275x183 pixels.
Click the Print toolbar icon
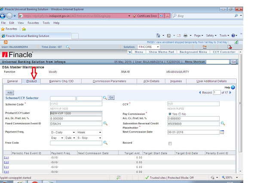[x=185, y=36]
